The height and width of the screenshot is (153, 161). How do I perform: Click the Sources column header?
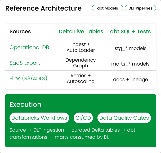[20, 31]
